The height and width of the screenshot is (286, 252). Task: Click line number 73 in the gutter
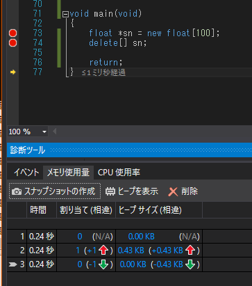pyautogui.click(x=37, y=33)
